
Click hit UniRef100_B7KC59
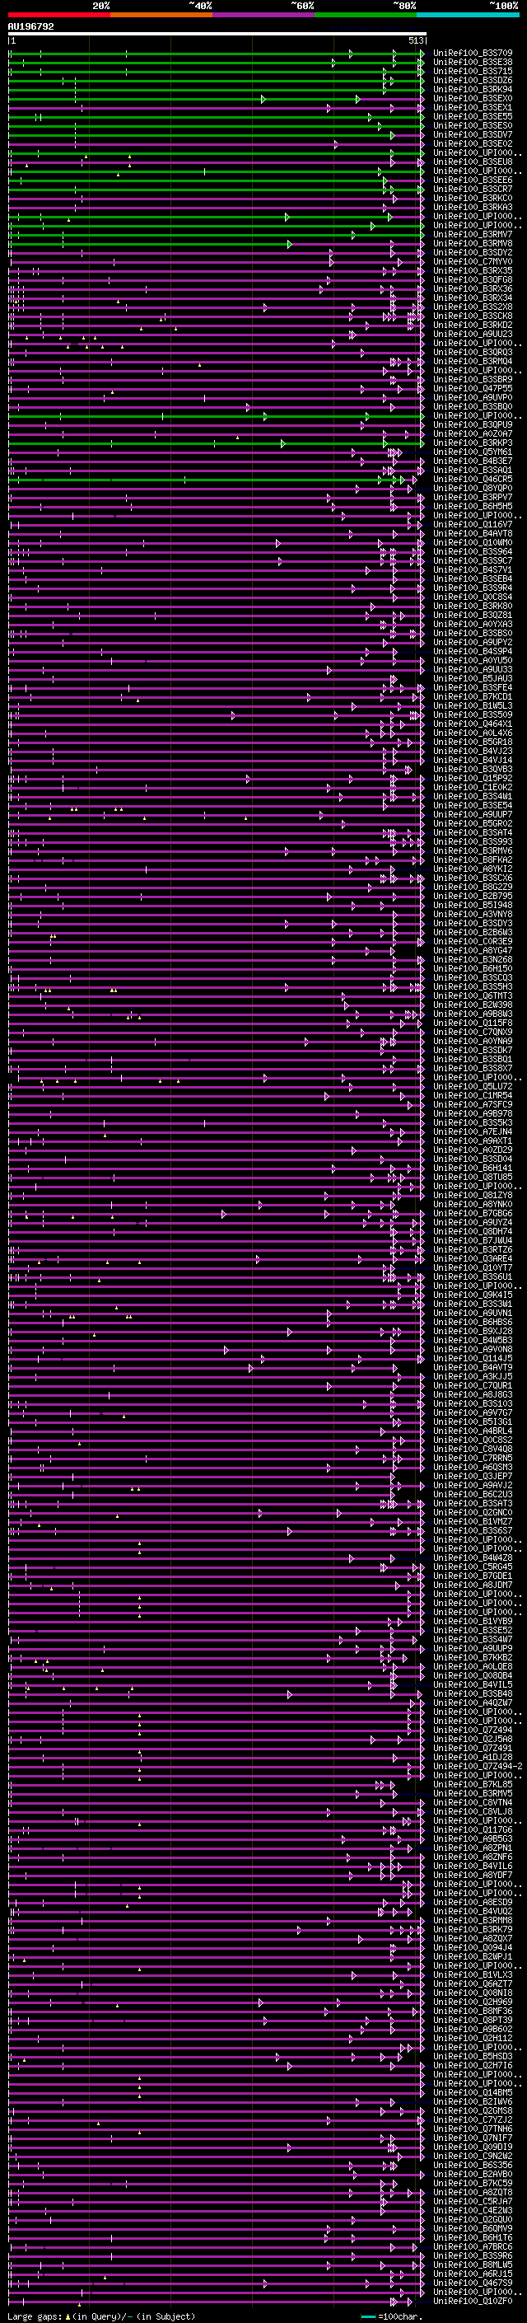(473, 2182)
